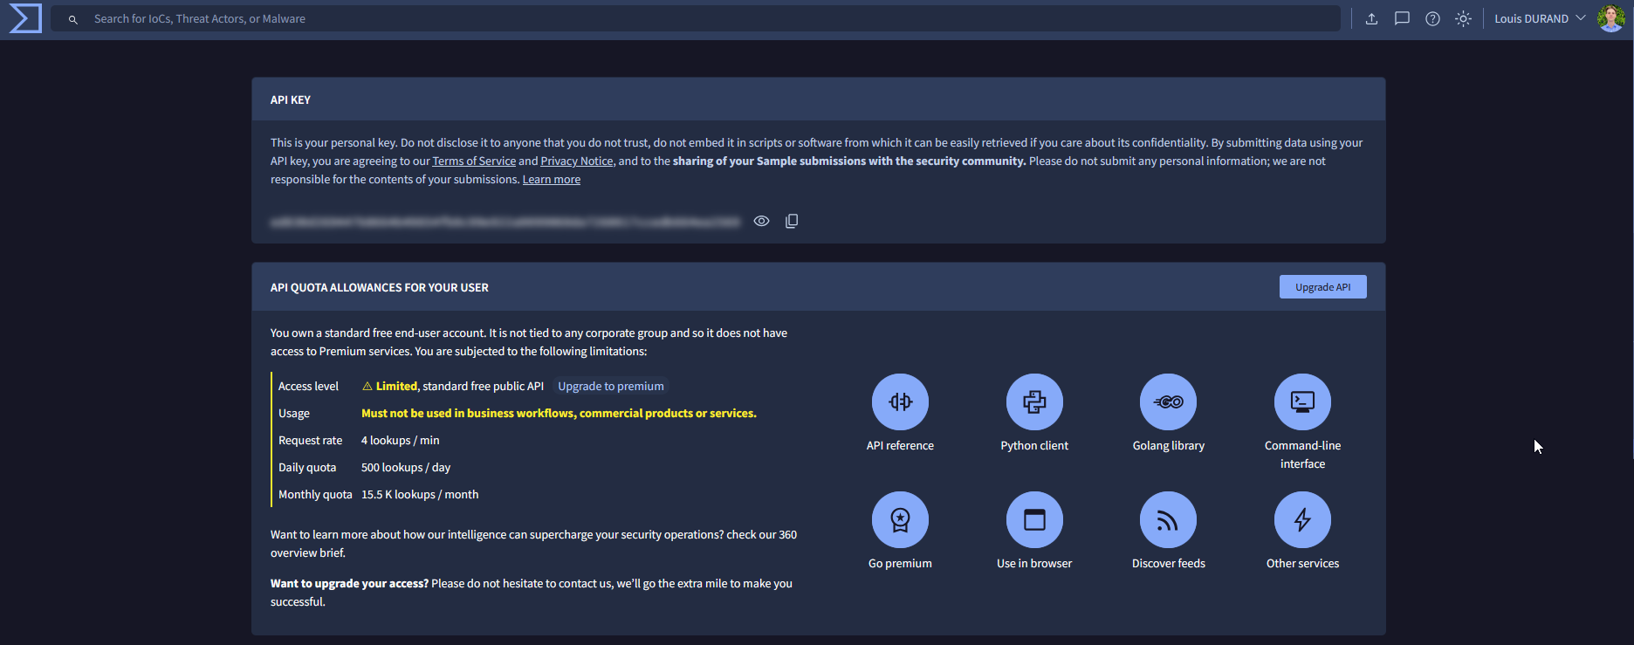
Task: Expand the Louis DURAND user menu
Action: click(1539, 18)
